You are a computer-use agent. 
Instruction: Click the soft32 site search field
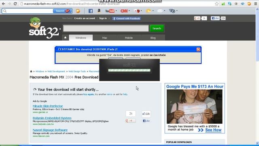[x=106, y=28]
